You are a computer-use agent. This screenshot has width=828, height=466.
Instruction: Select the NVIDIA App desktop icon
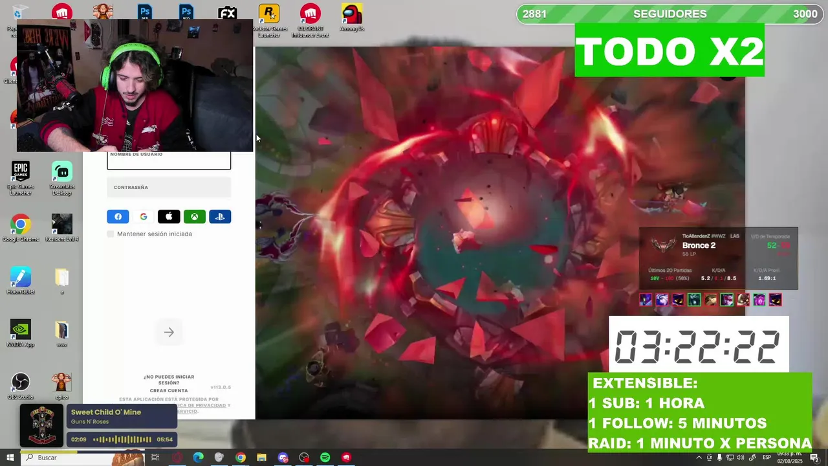[21, 334]
